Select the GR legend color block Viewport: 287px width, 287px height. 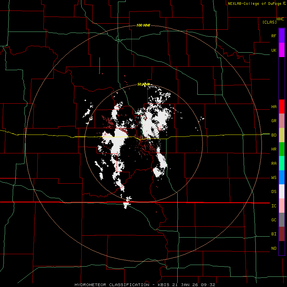(282, 121)
